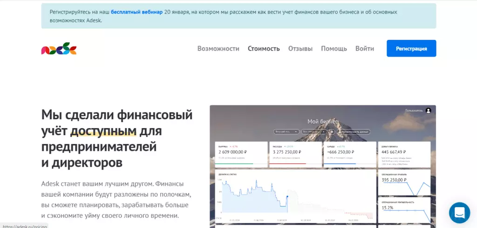This screenshot has height=228, width=477.
Task: Open the Intercom chat widget
Action: [459, 213]
